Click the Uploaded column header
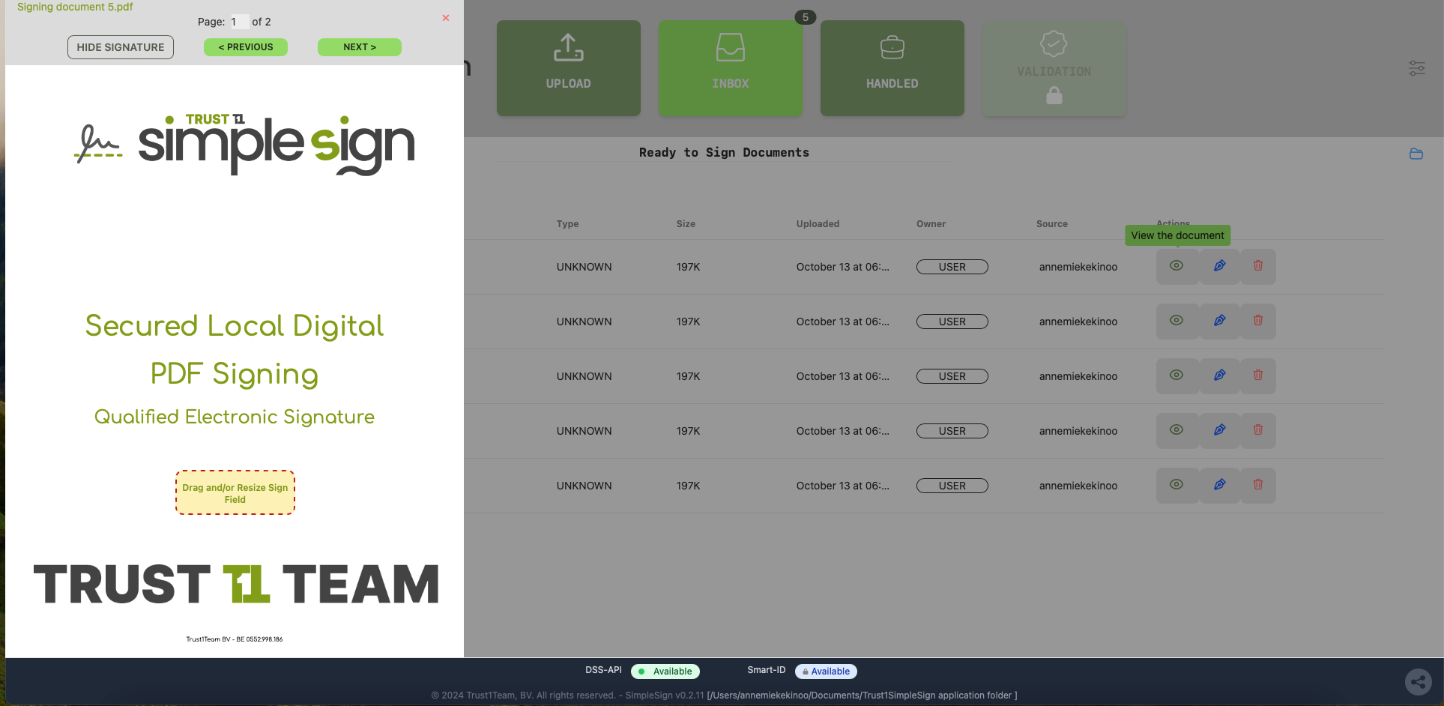This screenshot has height=706, width=1444. pos(818,224)
